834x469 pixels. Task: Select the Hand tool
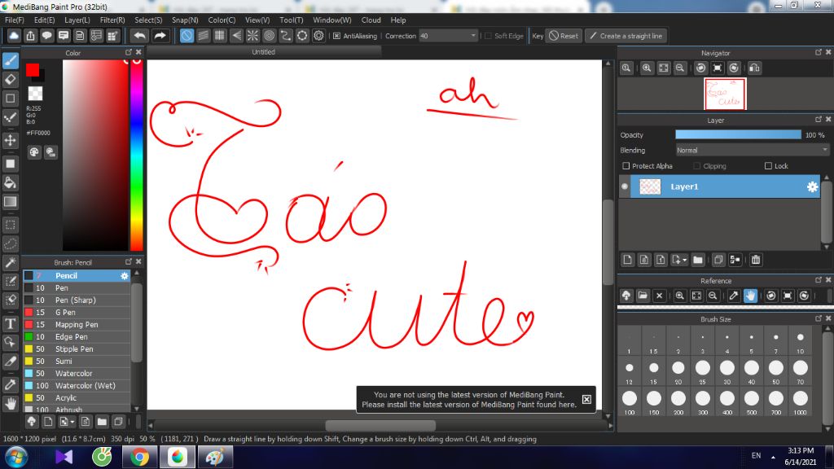point(11,404)
